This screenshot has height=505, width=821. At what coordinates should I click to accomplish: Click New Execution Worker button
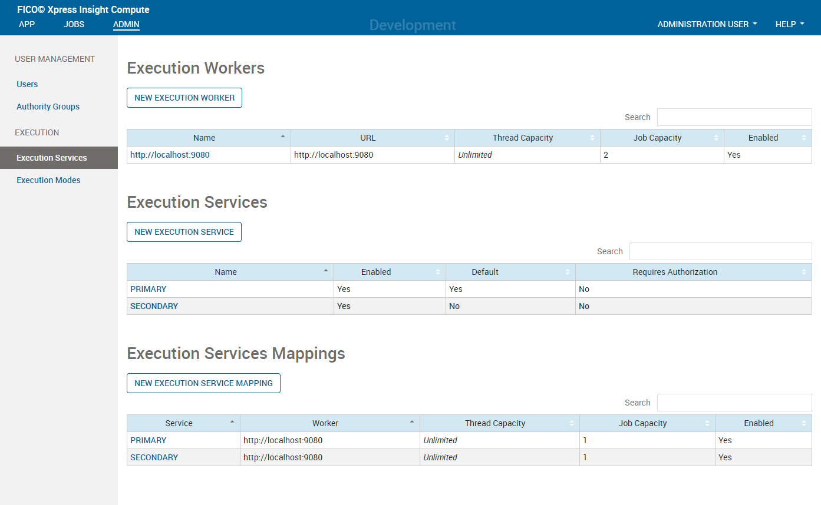click(x=184, y=98)
